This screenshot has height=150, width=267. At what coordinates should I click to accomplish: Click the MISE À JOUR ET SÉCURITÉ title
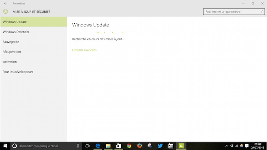31,12
